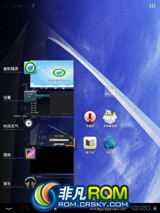Select the 设置 sliders icon in recents

(x=30, y=97)
